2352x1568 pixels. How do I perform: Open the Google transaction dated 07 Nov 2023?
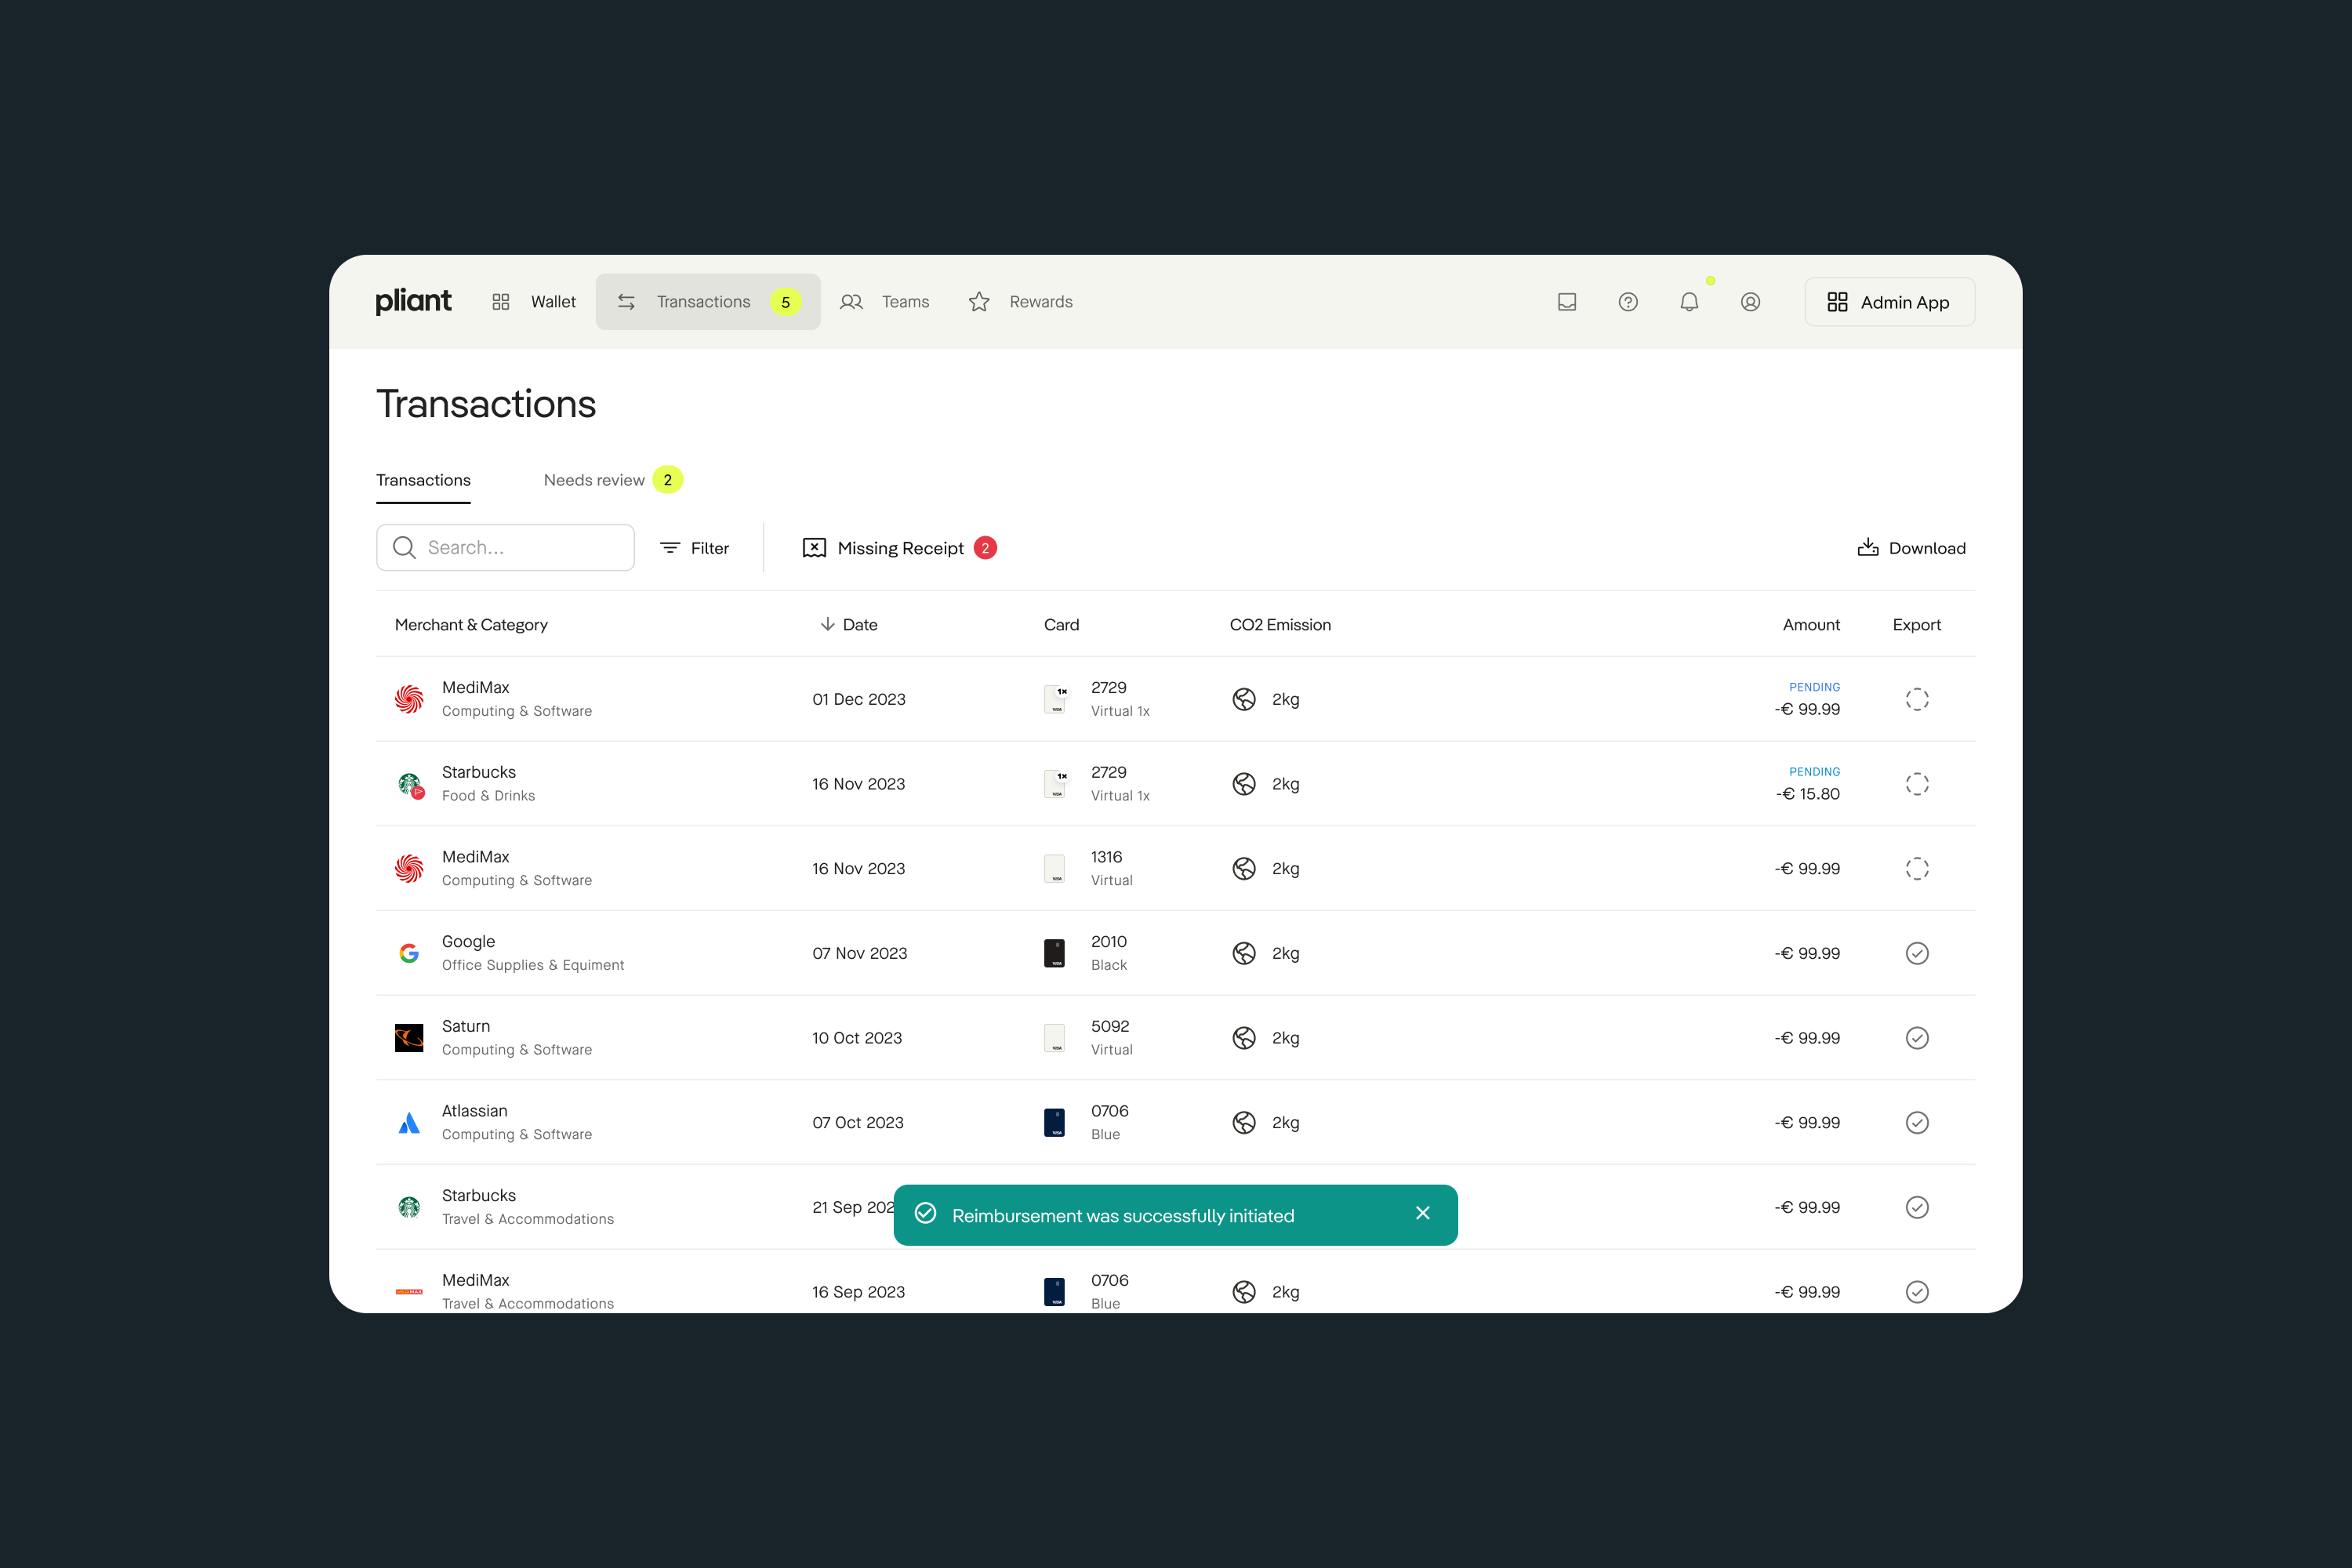pyautogui.click(x=1175, y=953)
